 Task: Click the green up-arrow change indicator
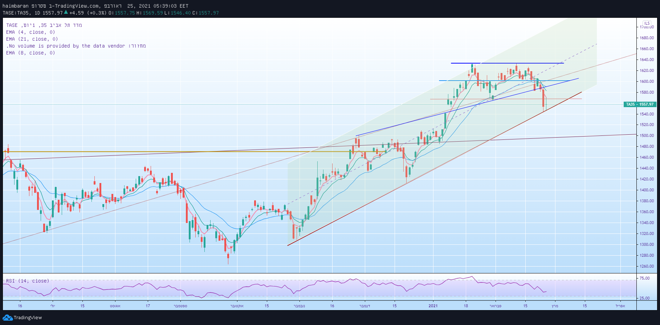coord(66,12)
